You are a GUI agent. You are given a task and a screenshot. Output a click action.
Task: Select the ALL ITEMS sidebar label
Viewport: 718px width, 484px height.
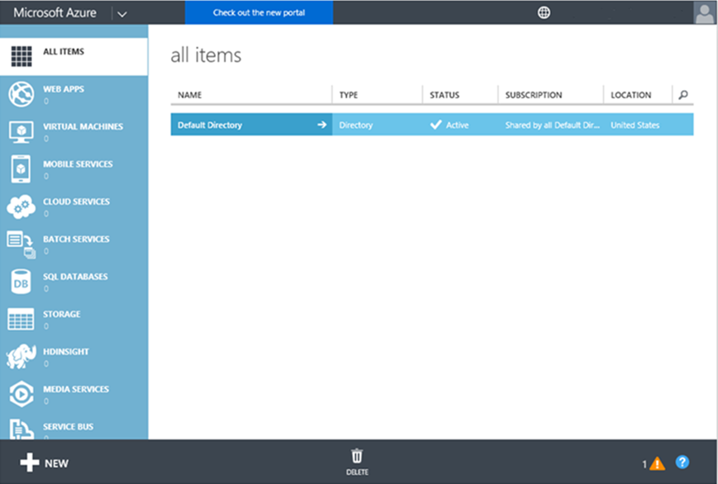point(64,51)
